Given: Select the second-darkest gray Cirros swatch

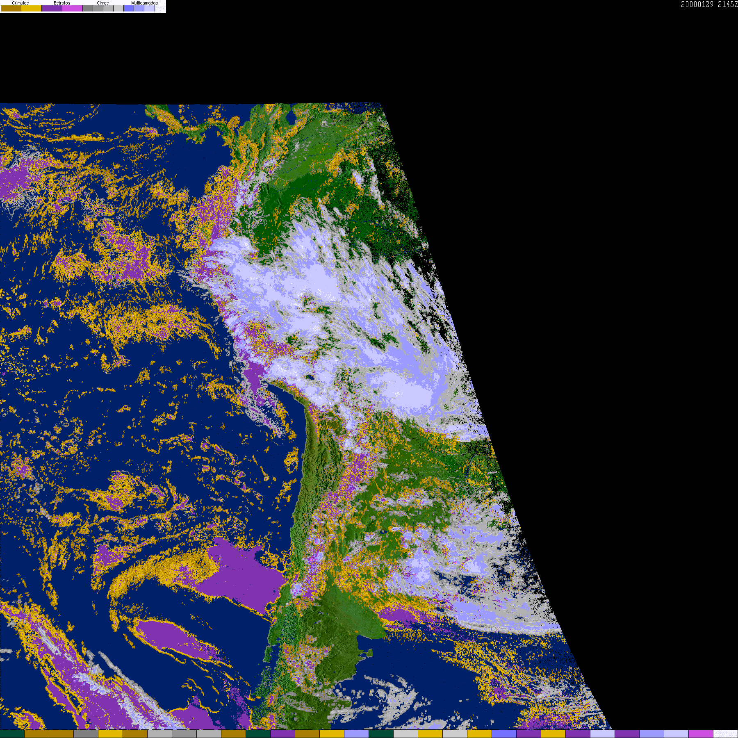Looking at the screenshot, I should (x=98, y=8).
